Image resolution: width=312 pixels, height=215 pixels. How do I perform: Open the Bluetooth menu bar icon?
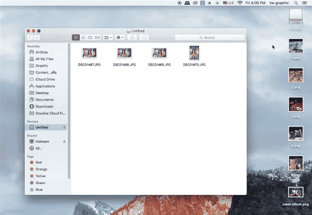(217, 3)
